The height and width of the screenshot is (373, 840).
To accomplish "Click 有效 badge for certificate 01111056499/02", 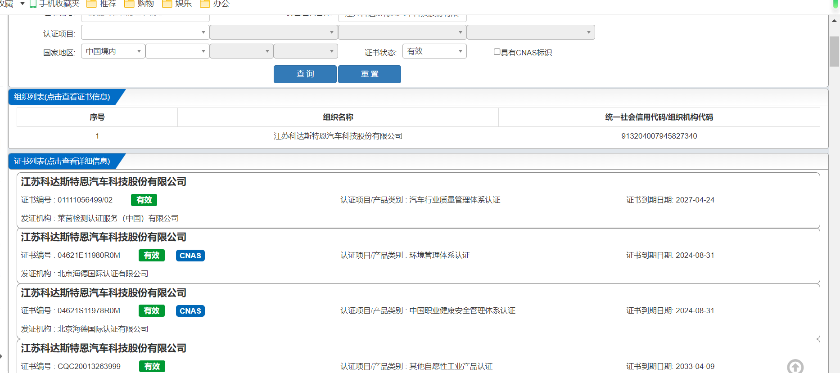I will point(144,200).
